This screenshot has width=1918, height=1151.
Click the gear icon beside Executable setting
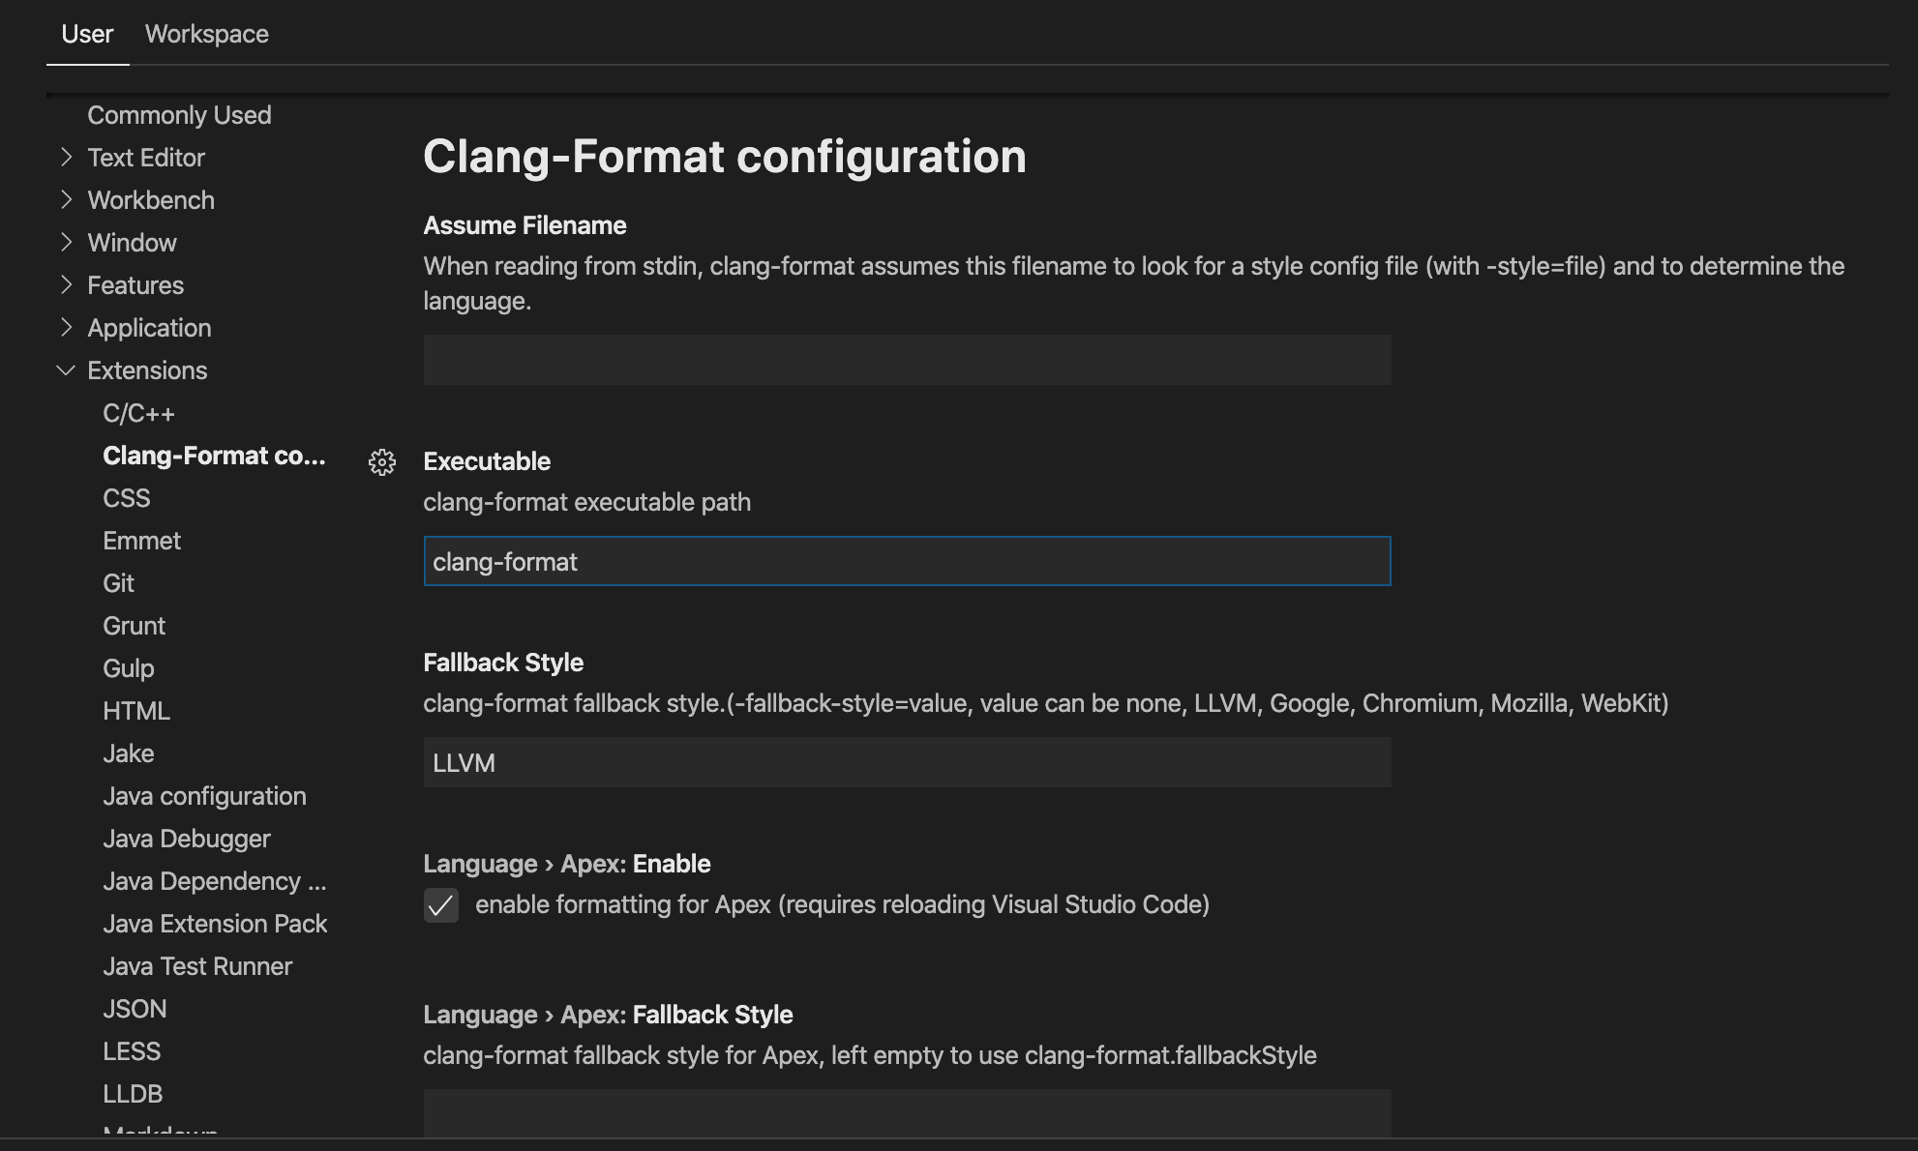click(382, 462)
